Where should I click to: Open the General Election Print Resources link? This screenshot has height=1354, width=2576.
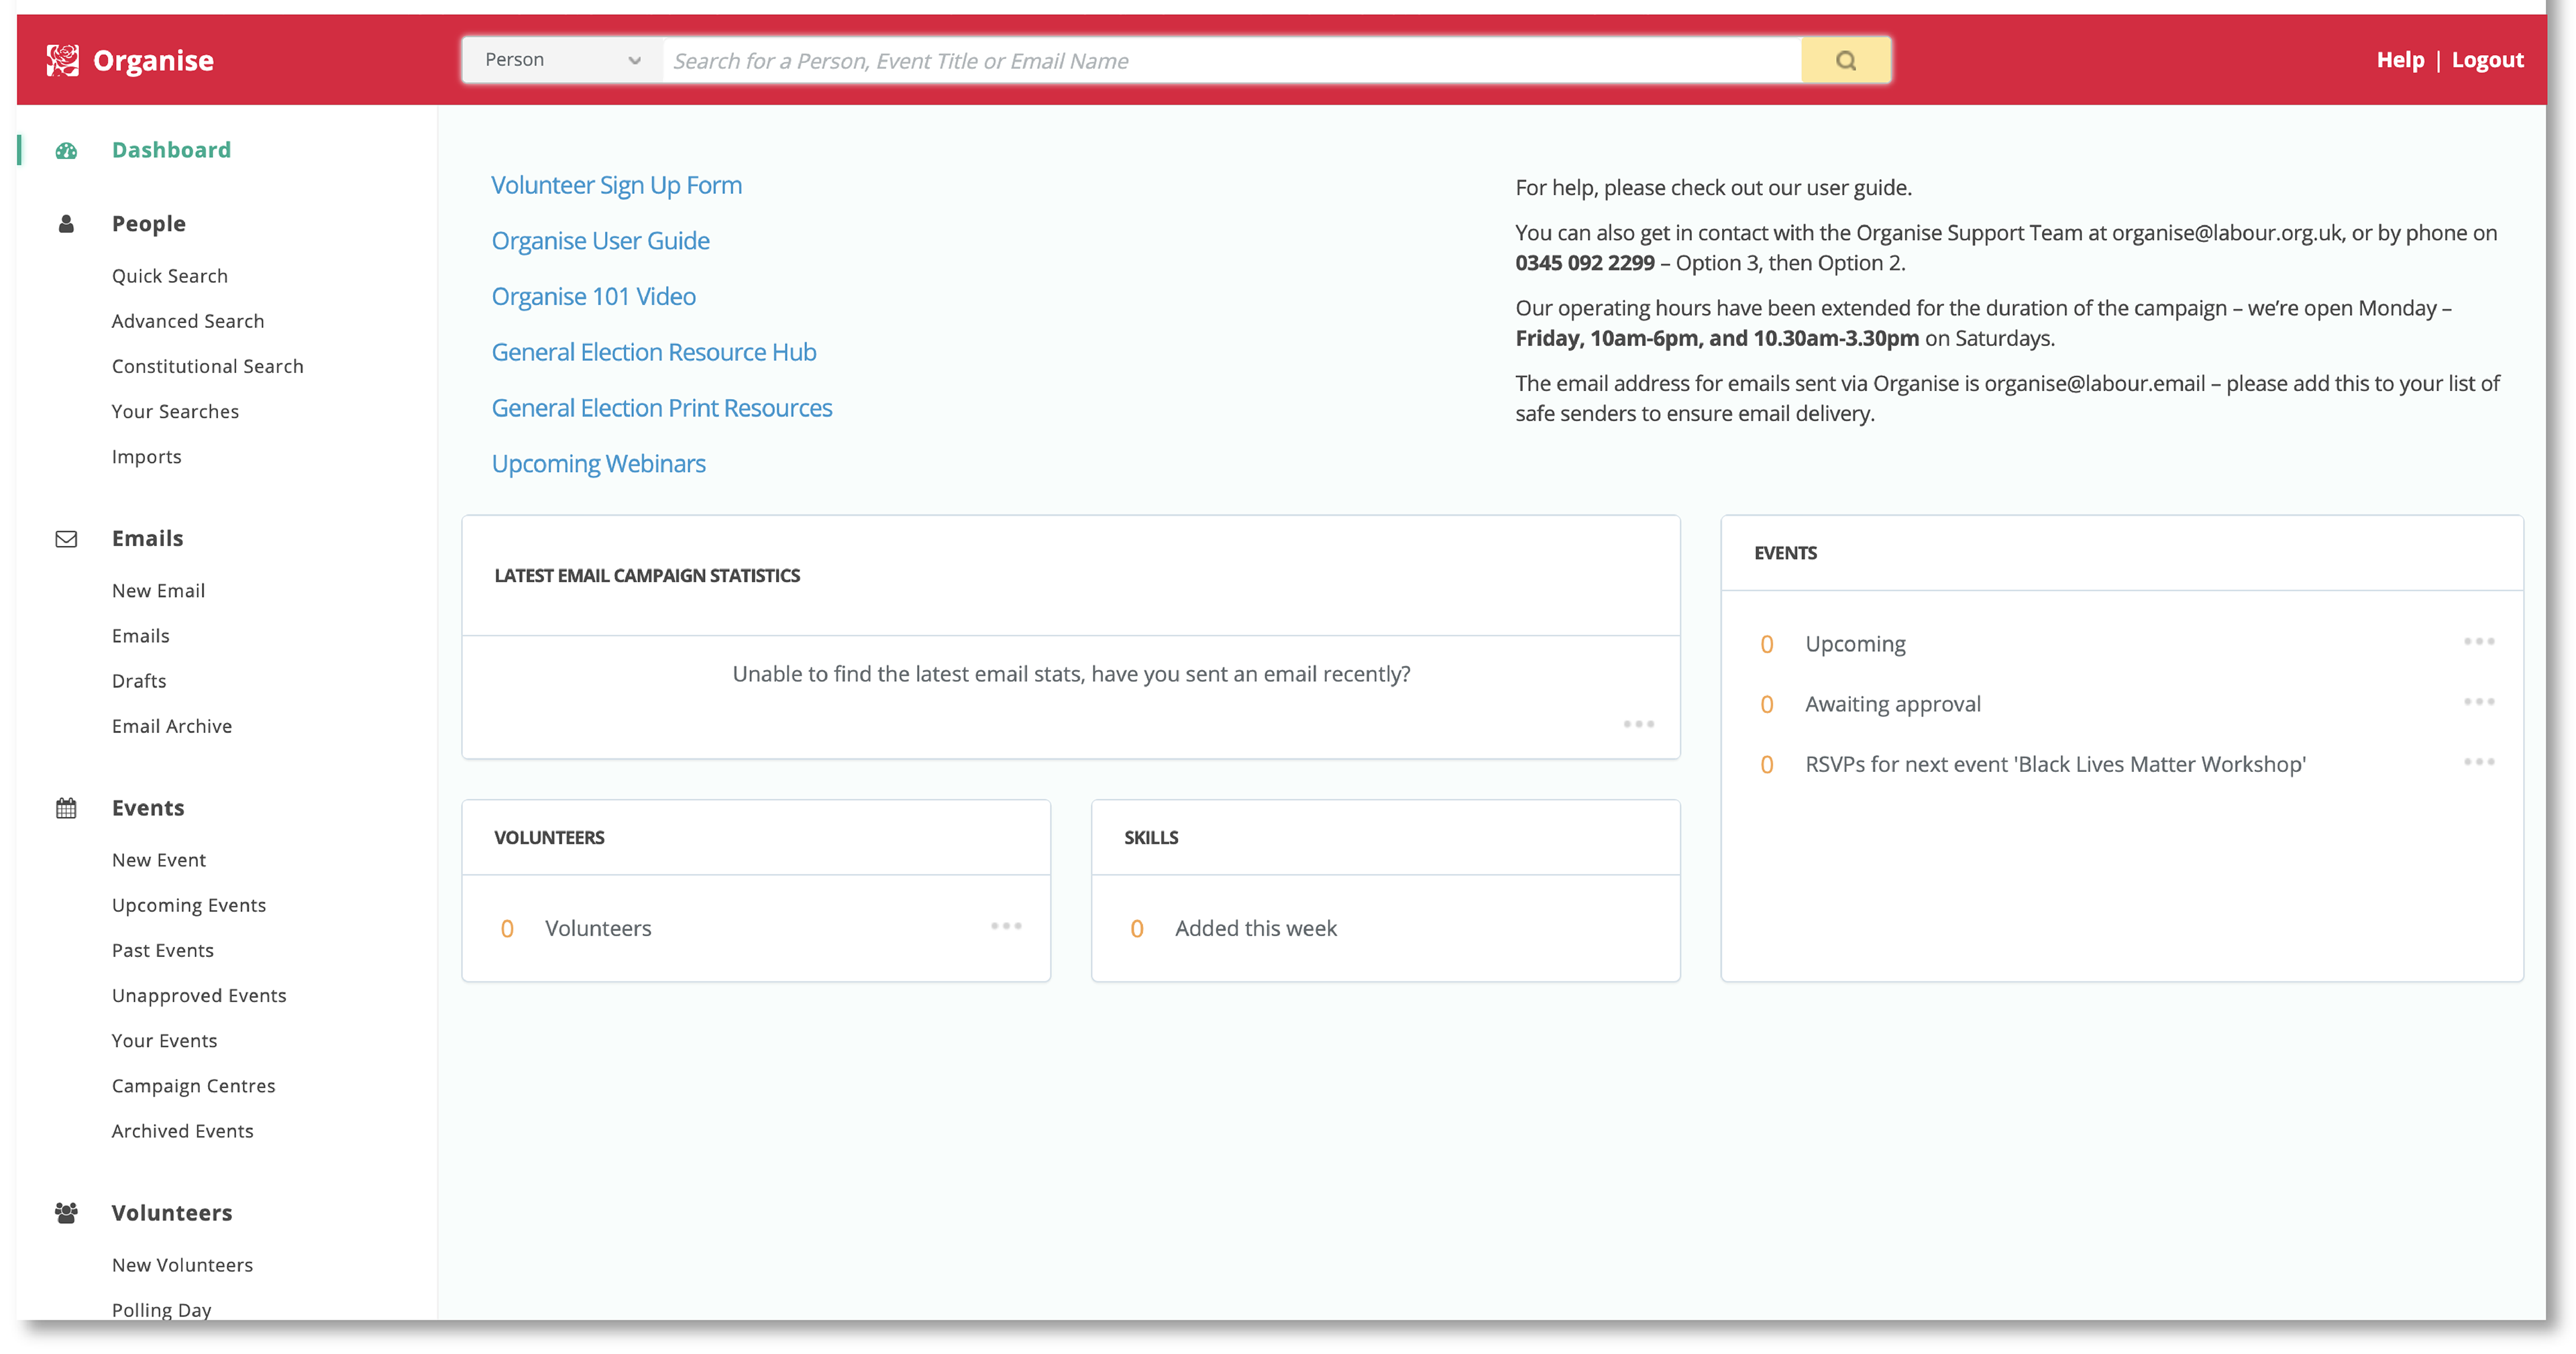pyautogui.click(x=661, y=408)
